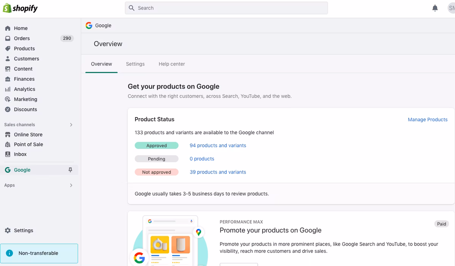Screen dimensions: 455x266
Task: Click the Manage Products link
Action: pos(427,119)
